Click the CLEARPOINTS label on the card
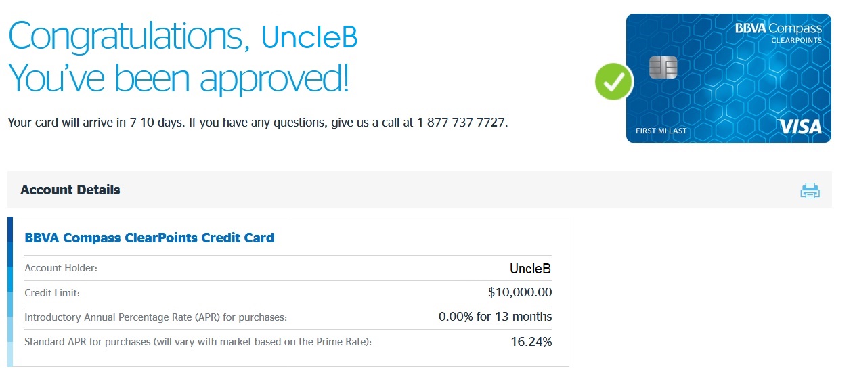Image resolution: width=853 pixels, height=375 pixels. tap(796, 41)
